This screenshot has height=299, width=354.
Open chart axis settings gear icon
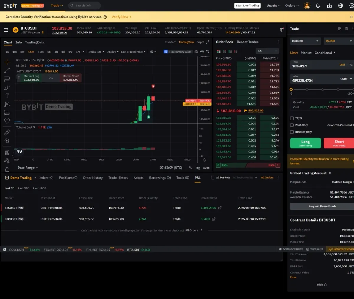[204, 160]
